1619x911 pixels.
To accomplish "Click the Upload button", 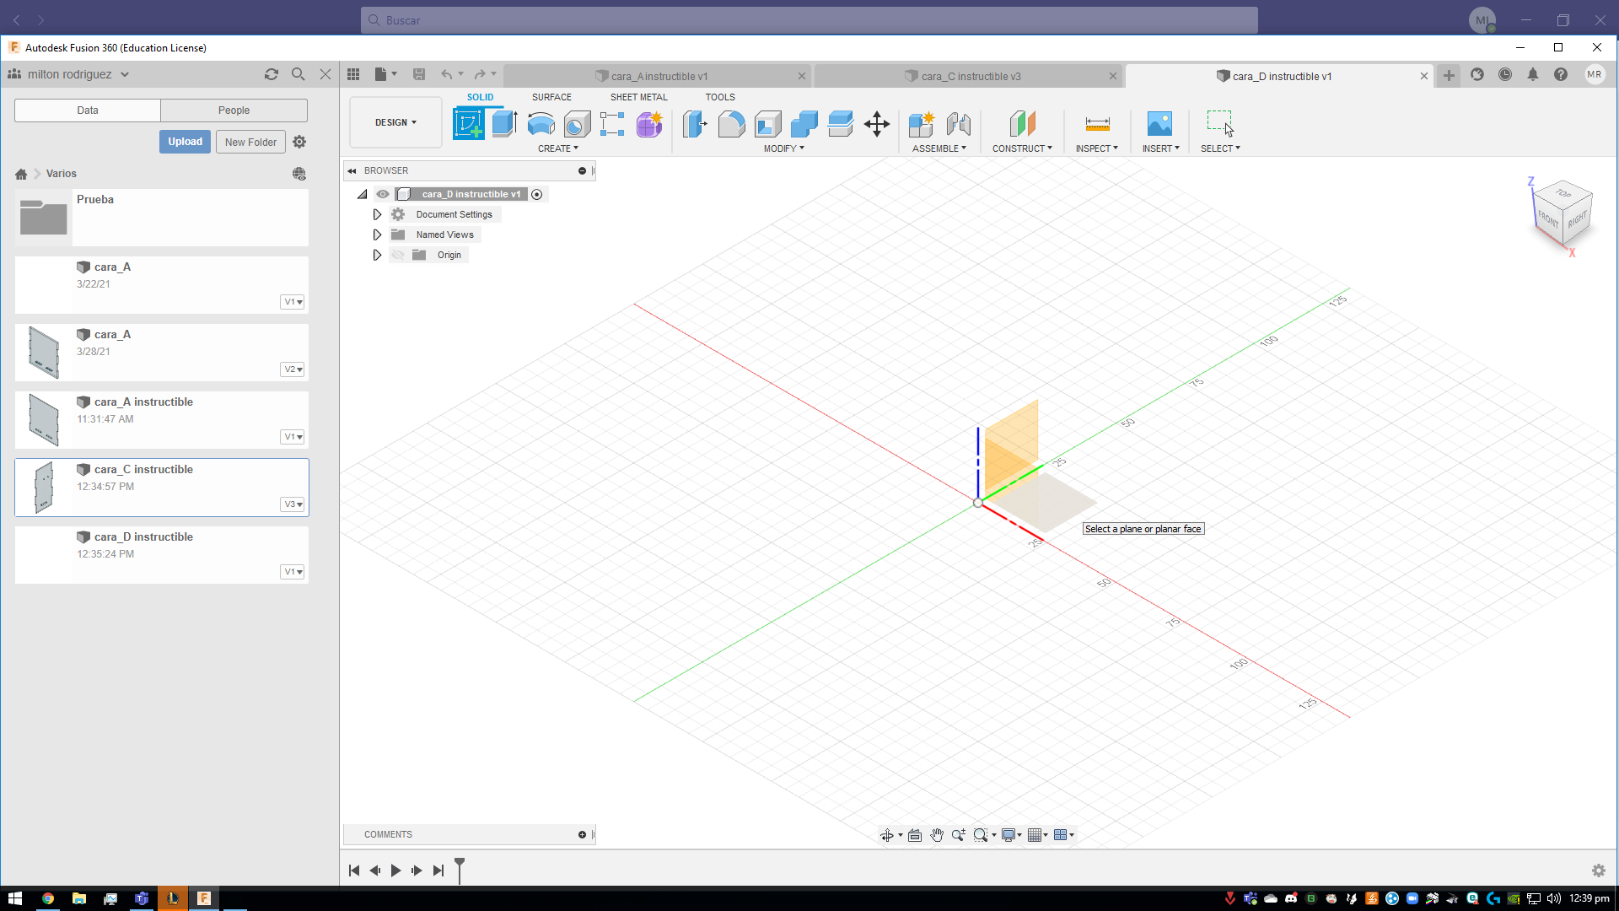I will (185, 142).
